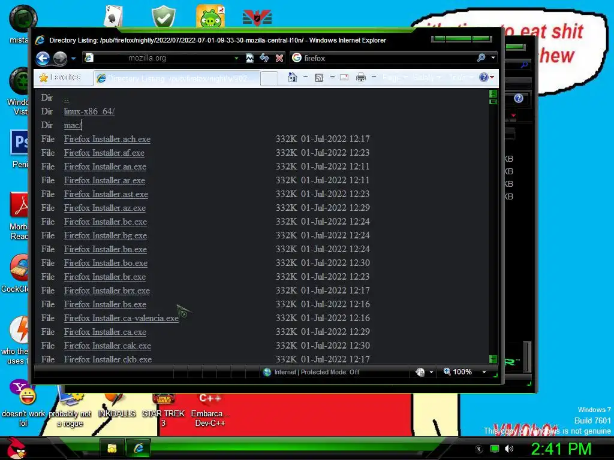614x460 pixels.
Task: Click the grey forward navigation arrow
Action: coord(60,58)
